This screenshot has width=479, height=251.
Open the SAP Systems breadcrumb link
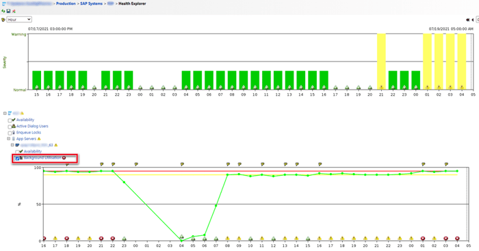point(91,3)
